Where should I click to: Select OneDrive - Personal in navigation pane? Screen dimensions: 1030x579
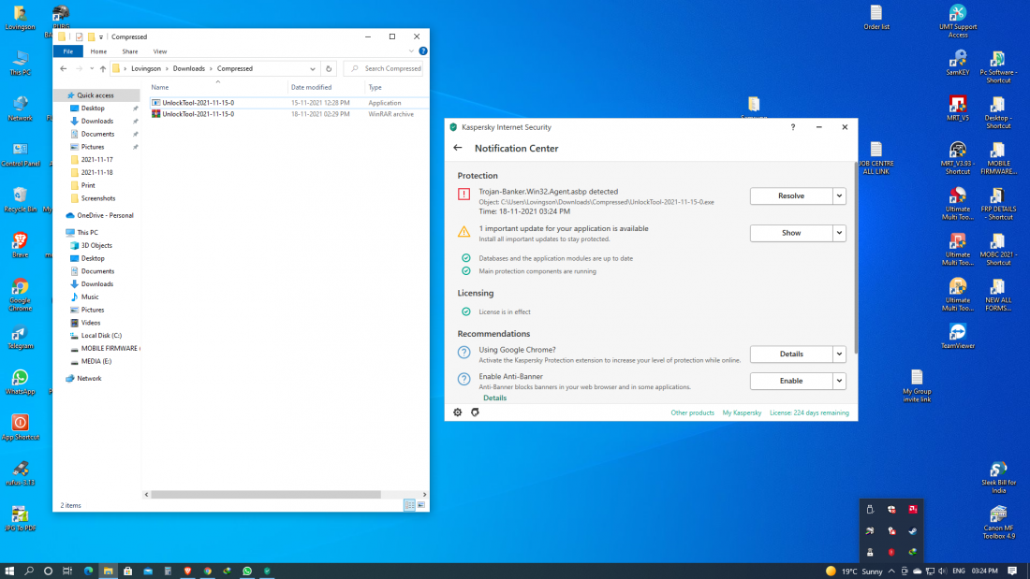pos(105,215)
